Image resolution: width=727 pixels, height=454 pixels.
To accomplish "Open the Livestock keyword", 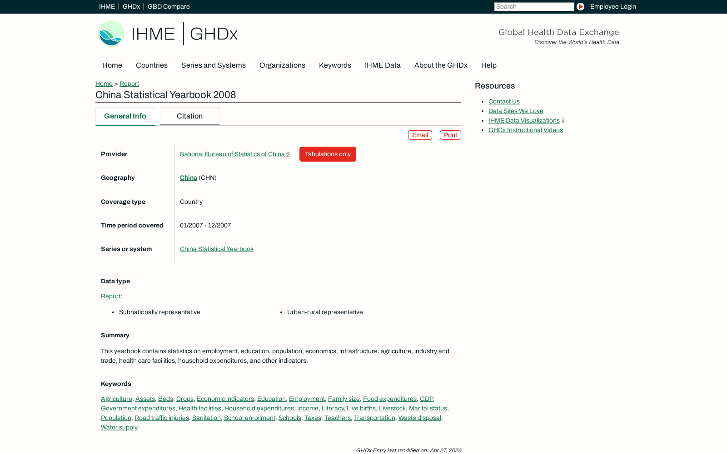I will coord(392,408).
